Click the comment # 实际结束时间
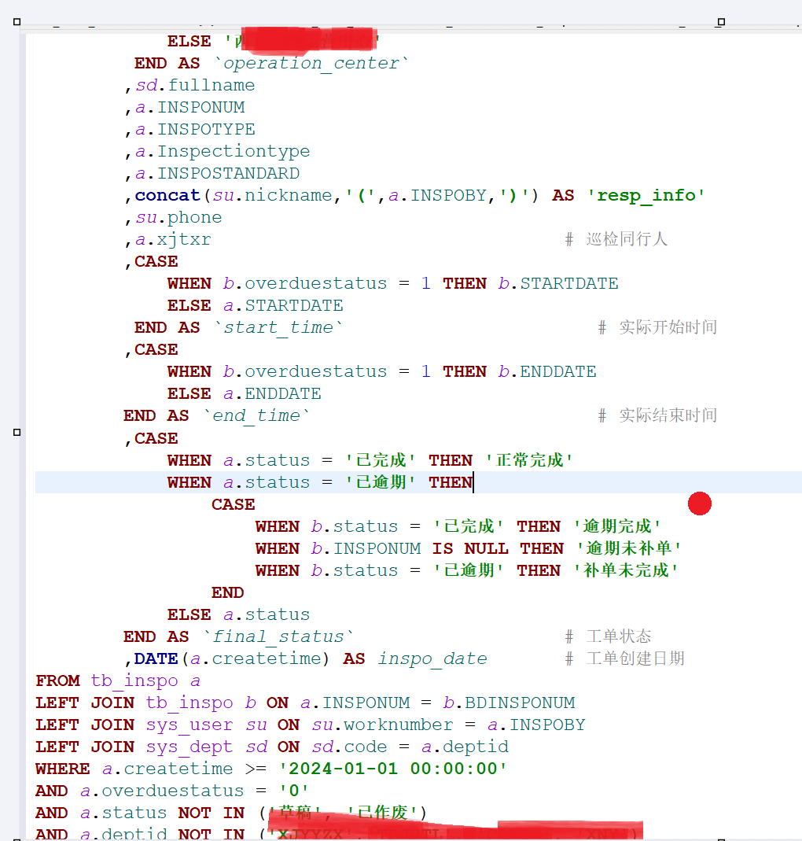802x841 pixels. pos(658,415)
